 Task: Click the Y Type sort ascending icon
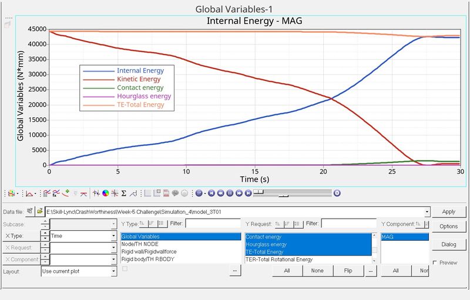click(143, 223)
